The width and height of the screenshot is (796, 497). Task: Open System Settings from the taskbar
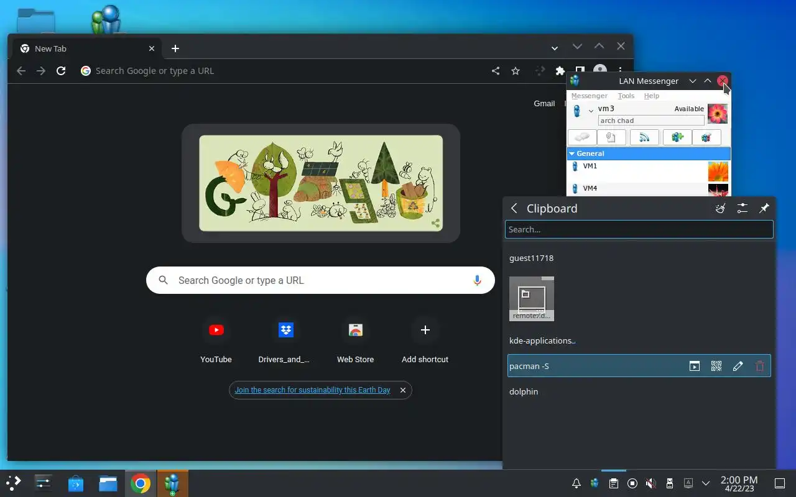click(x=43, y=483)
